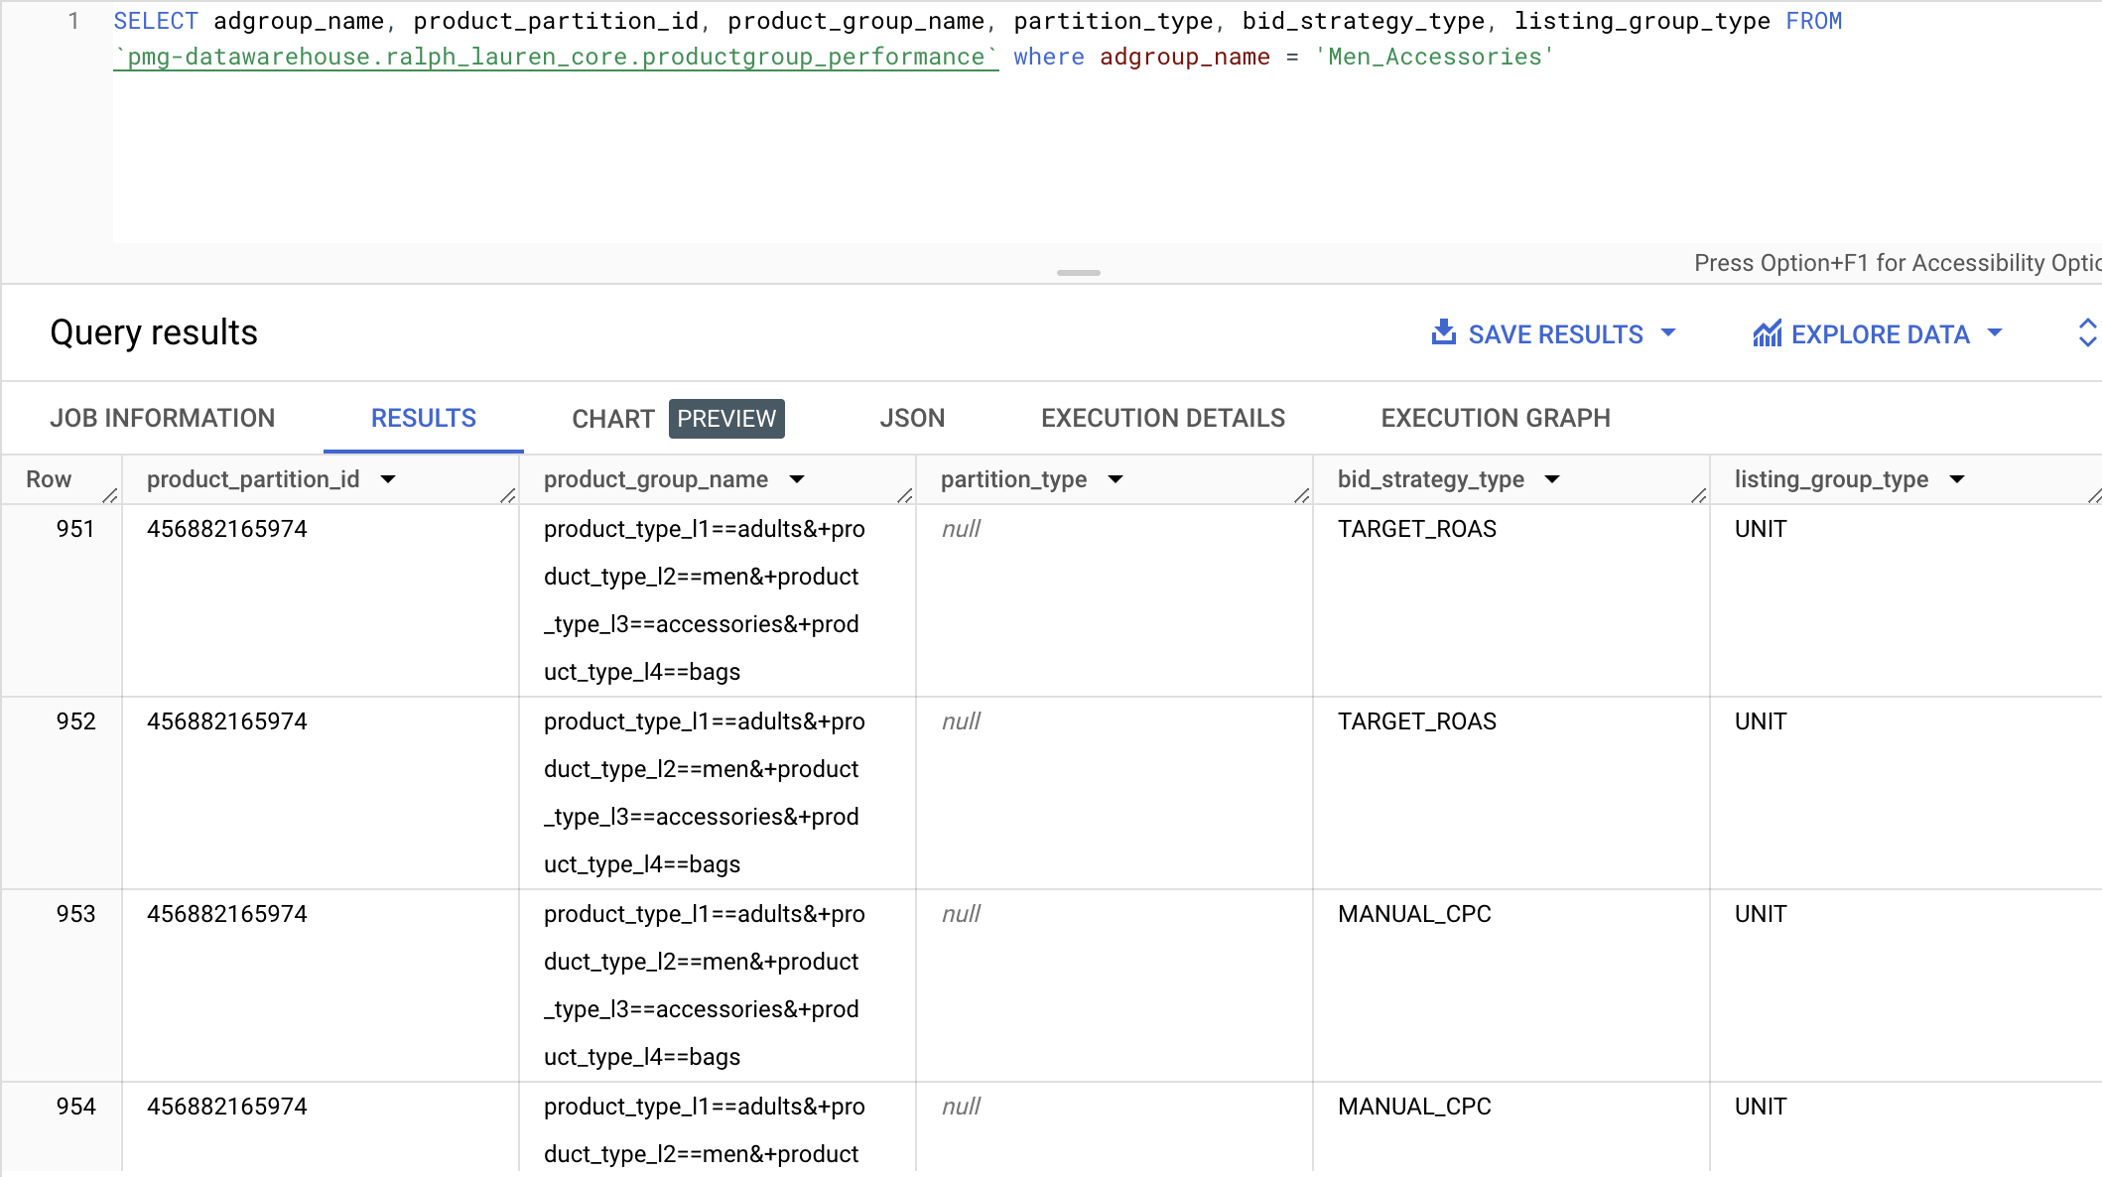Open product_partition_id column sort dropdown

coord(388,479)
